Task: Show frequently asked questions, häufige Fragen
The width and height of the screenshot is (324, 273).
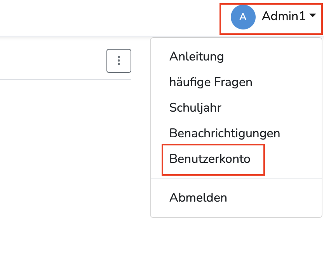Action: [x=211, y=82]
